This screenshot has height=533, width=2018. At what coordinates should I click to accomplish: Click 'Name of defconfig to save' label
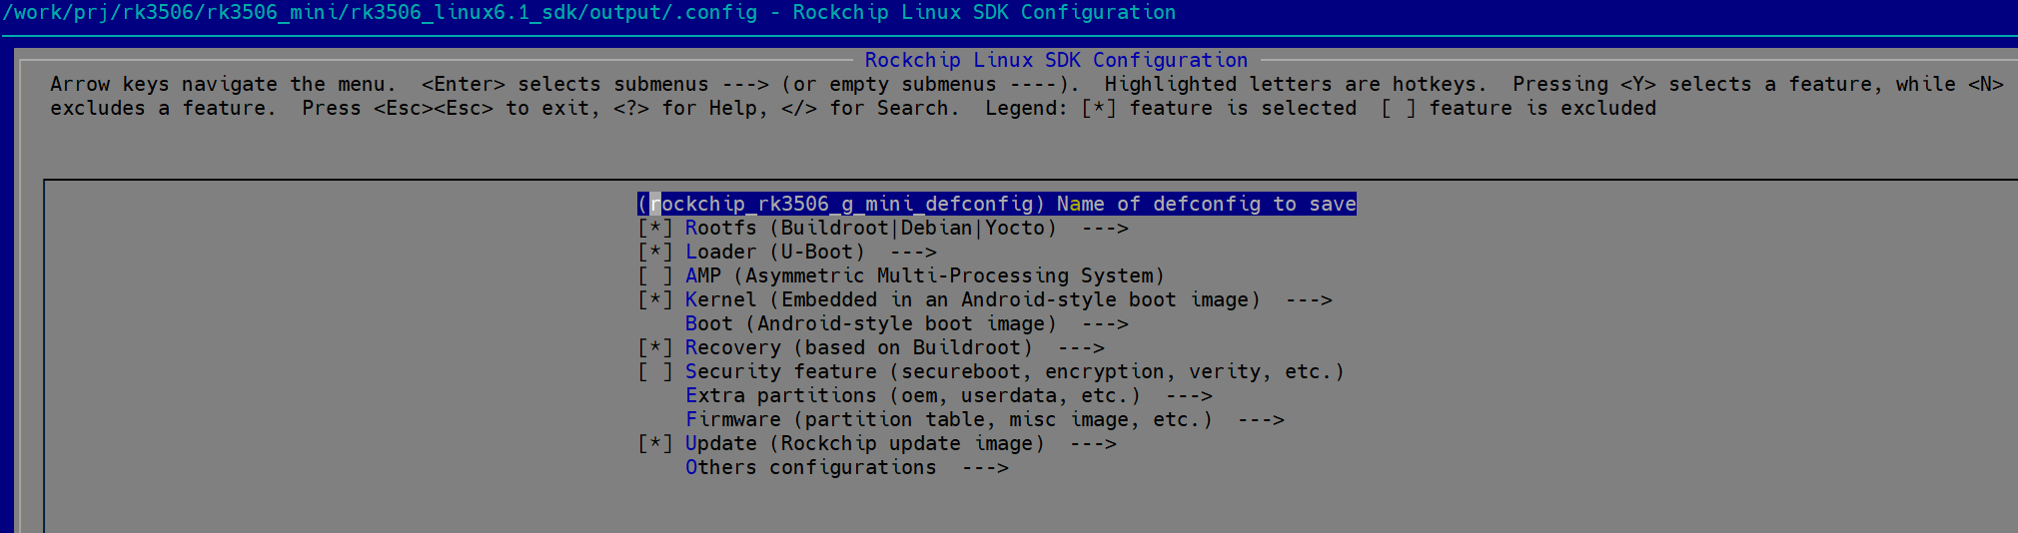click(x=1207, y=204)
